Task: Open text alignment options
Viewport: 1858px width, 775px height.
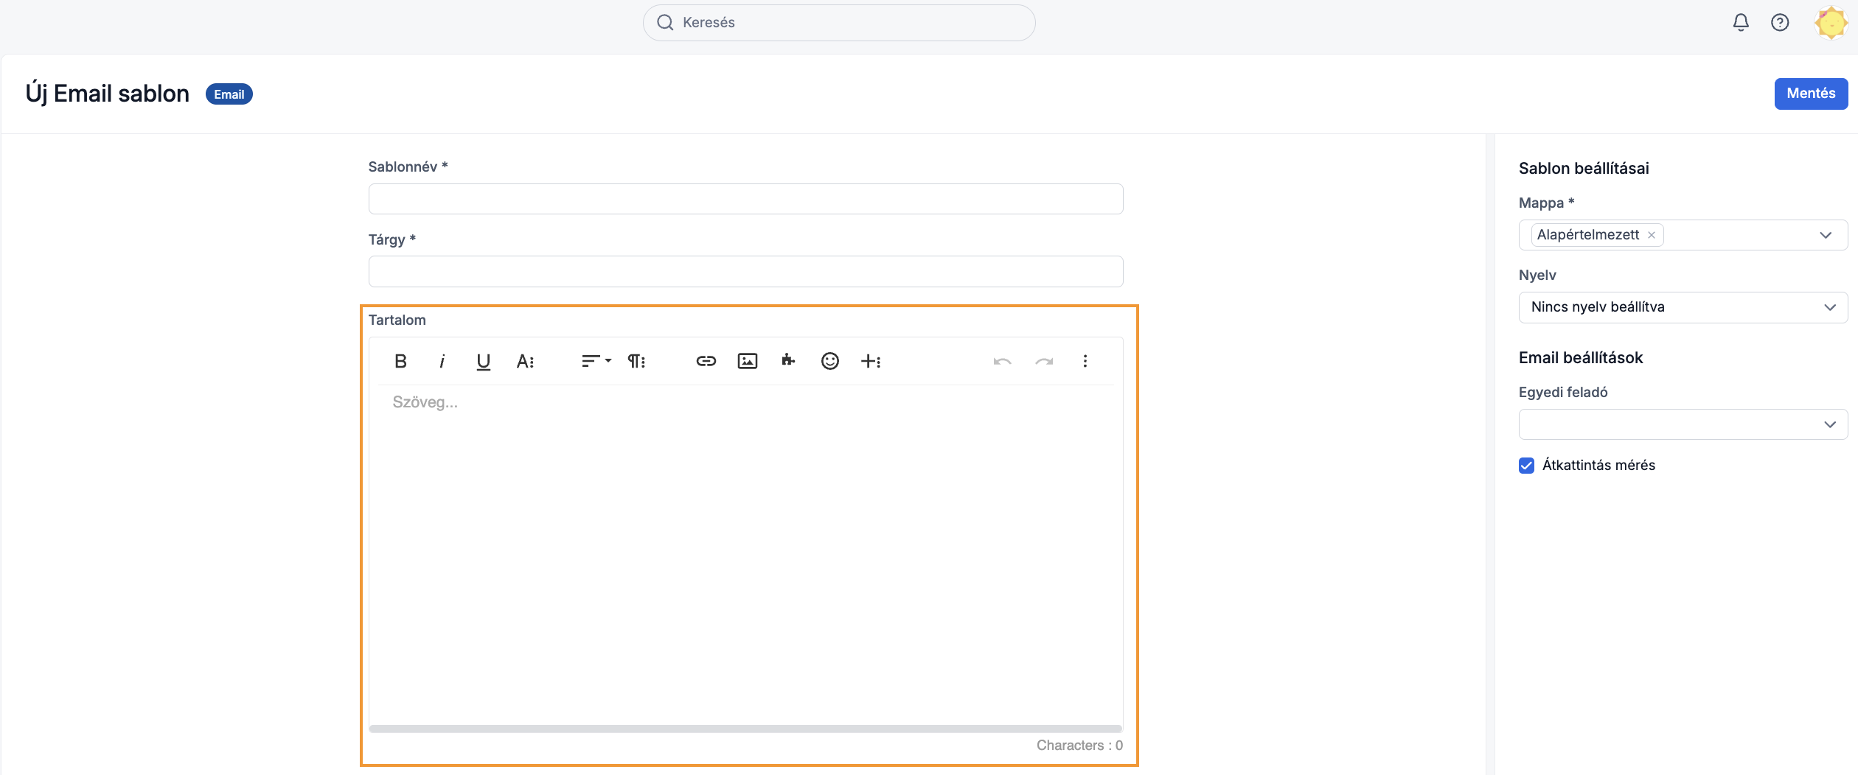Action: [596, 361]
